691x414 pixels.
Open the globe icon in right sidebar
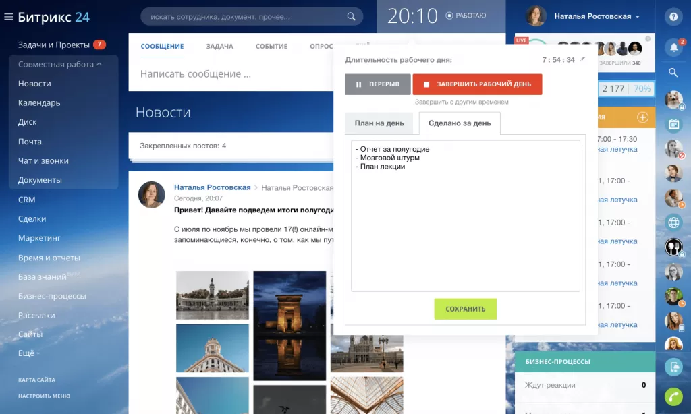(x=673, y=222)
